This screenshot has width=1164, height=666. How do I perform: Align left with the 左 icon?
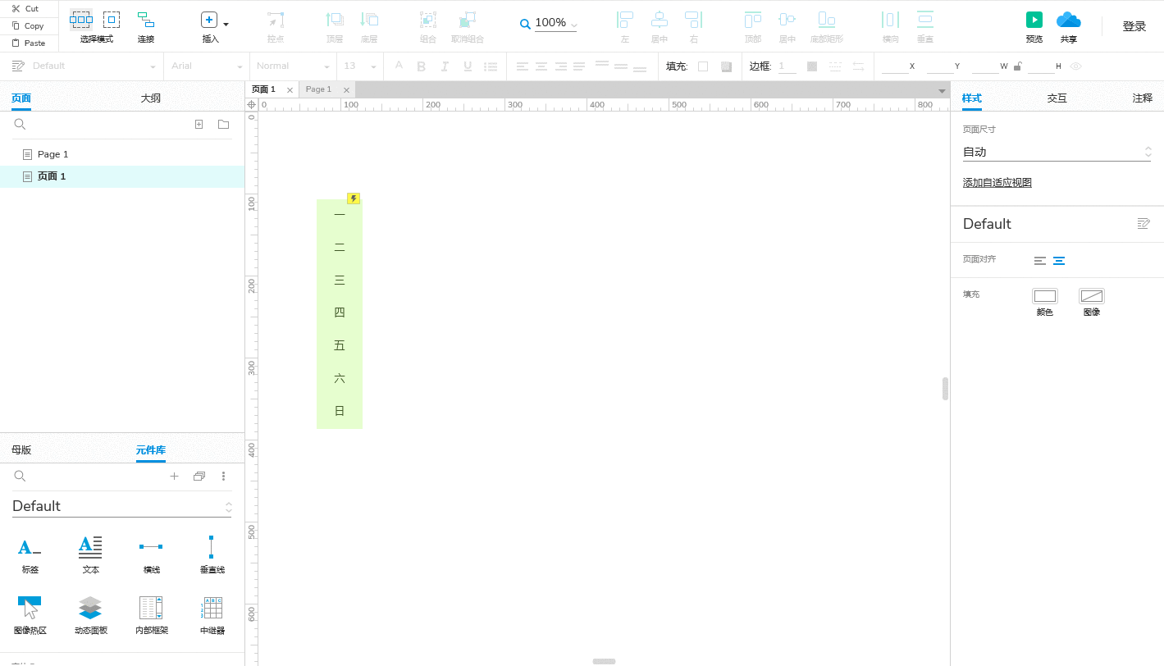click(x=625, y=21)
